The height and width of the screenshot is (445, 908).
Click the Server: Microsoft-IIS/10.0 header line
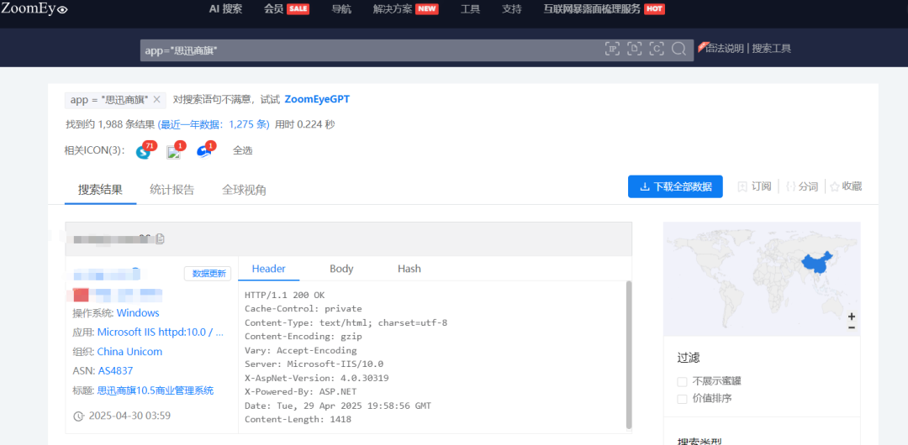(x=314, y=364)
